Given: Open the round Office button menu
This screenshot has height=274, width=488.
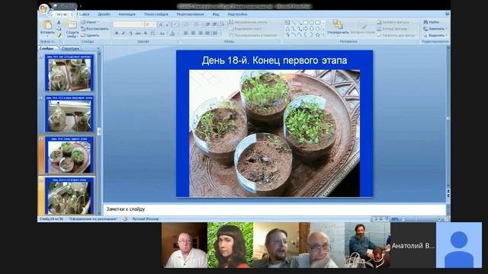Looking at the screenshot, I should point(44,8).
